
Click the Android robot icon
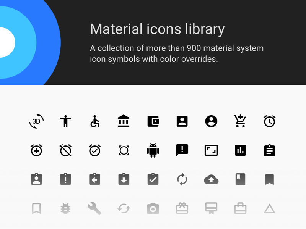coord(153,150)
